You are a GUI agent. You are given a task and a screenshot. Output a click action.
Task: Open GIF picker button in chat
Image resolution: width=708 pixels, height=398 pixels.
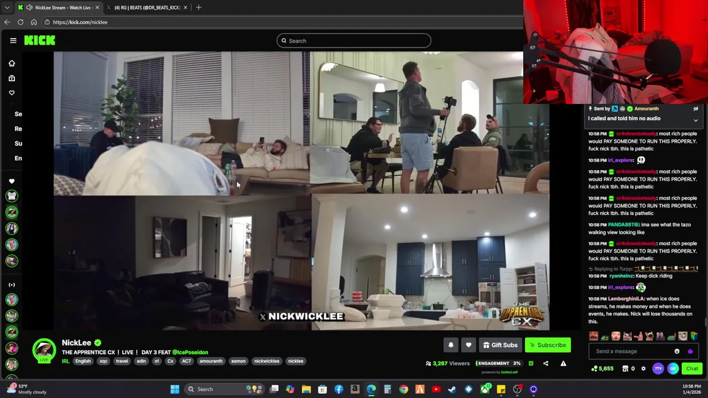[673, 369]
